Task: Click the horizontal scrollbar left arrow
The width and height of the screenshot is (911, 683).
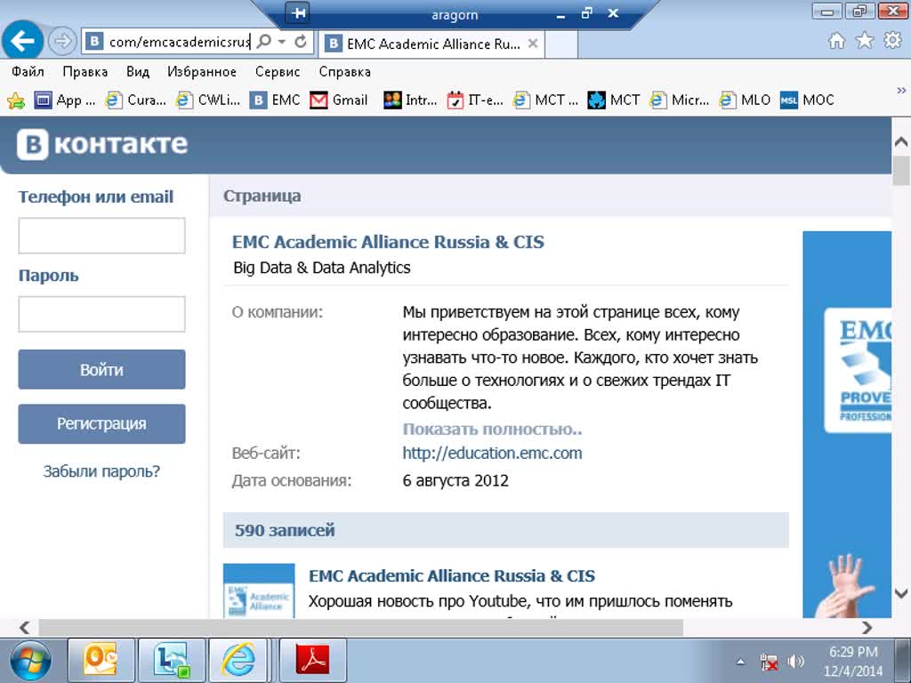Action: click(24, 627)
